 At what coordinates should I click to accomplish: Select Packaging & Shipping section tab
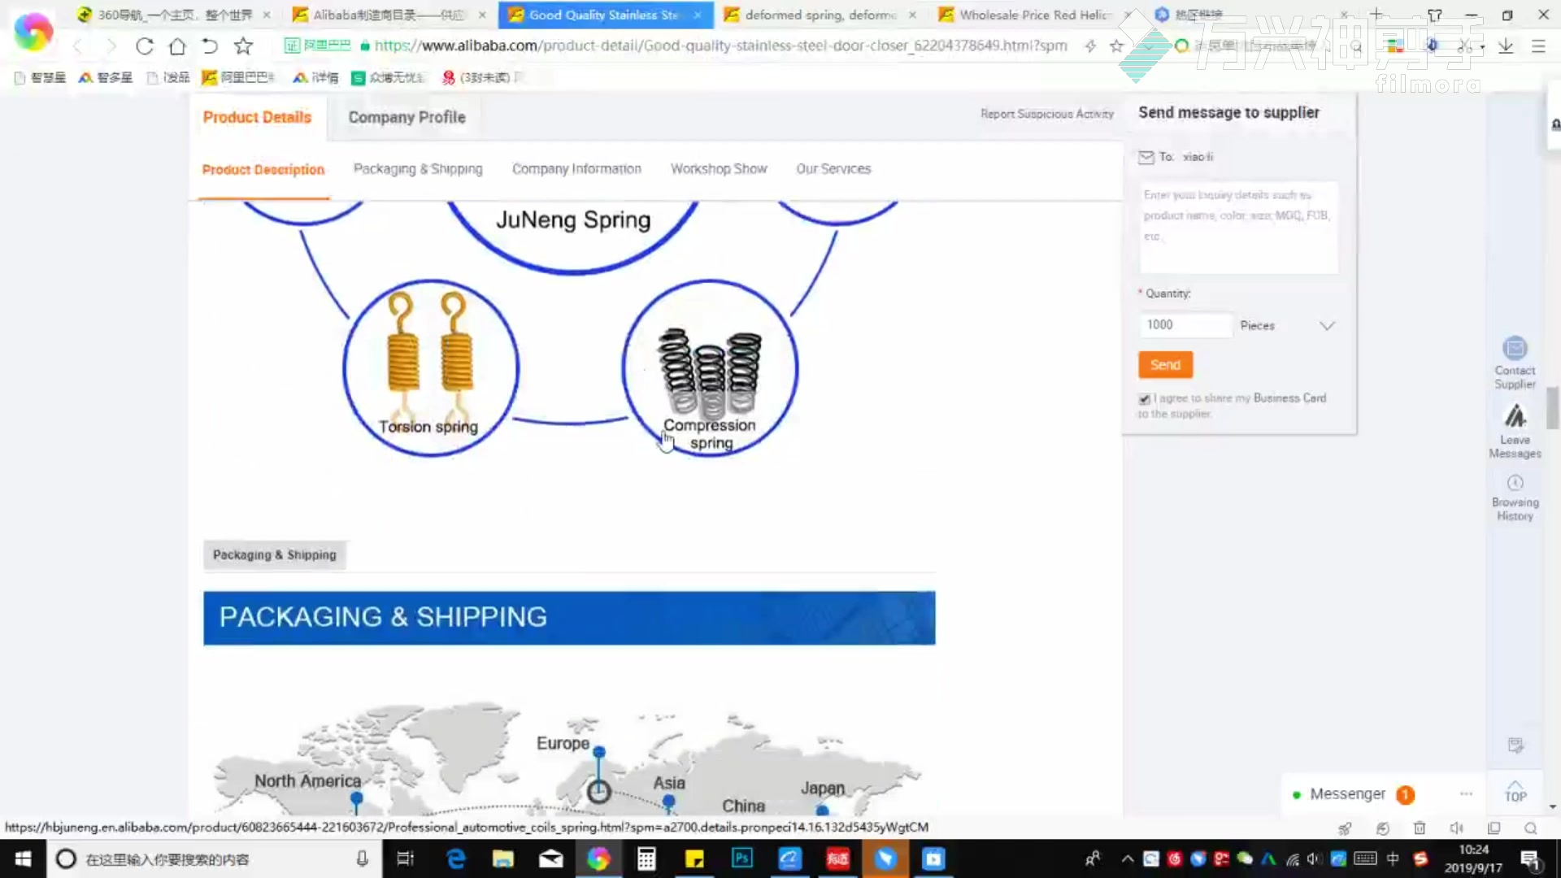tap(418, 169)
